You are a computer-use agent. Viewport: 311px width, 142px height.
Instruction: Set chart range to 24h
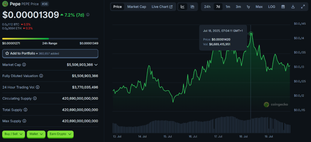tap(207, 7)
